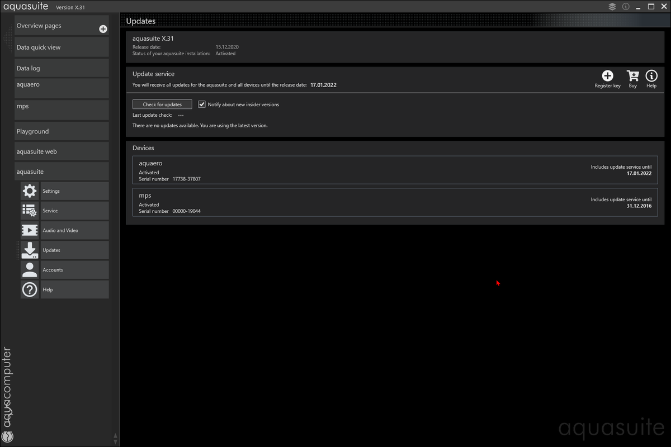Open Playground section
The image size is (671, 447).
(62, 131)
